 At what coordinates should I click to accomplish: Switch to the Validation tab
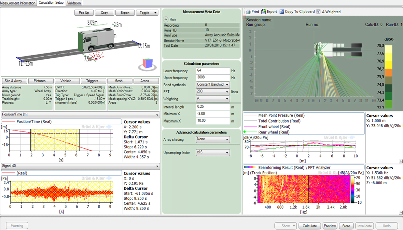(74, 3)
